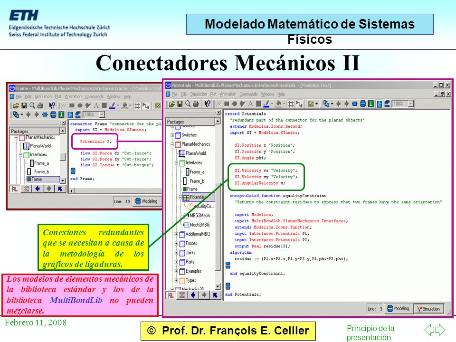The width and height of the screenshot is (456, 342).
Task: Print preview magnifier in Potentials window
Action: pyautogui.click(x=188, y=104)
